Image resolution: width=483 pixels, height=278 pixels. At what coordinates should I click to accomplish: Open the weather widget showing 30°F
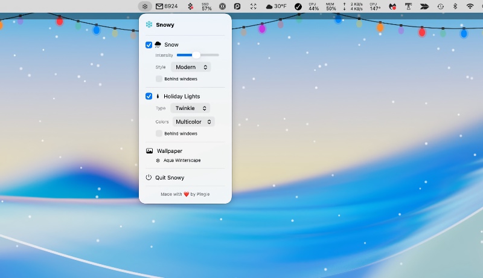point(277,7)
